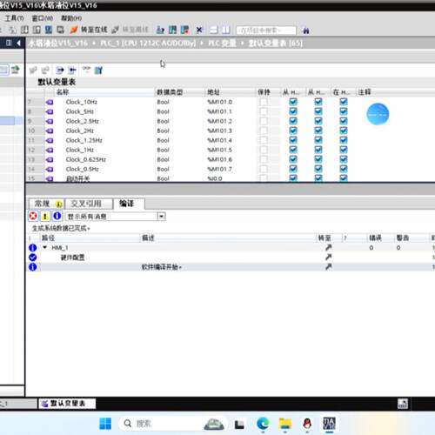Toggle third HMI checkbox for Clock_2Hz

344,130
